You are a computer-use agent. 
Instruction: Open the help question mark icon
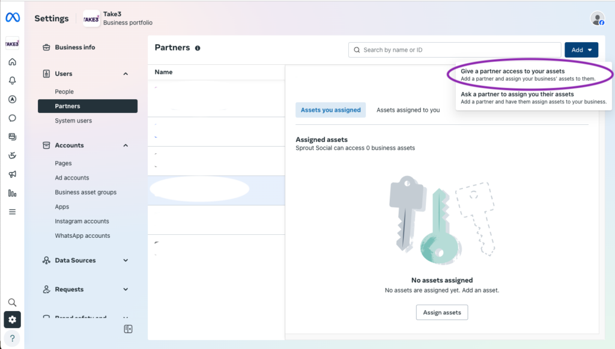click(12, 338)
